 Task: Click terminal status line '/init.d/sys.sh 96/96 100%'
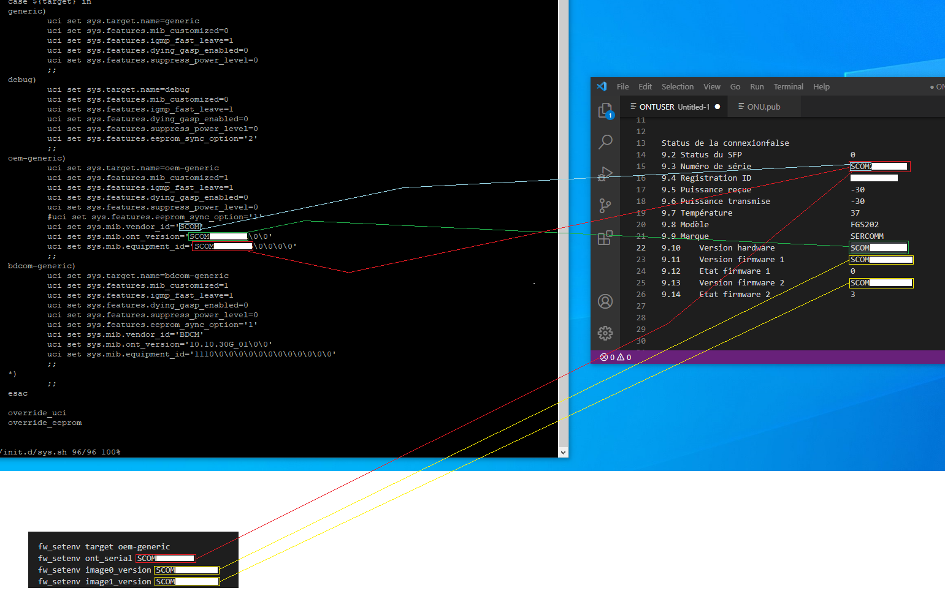pos(60,453)
